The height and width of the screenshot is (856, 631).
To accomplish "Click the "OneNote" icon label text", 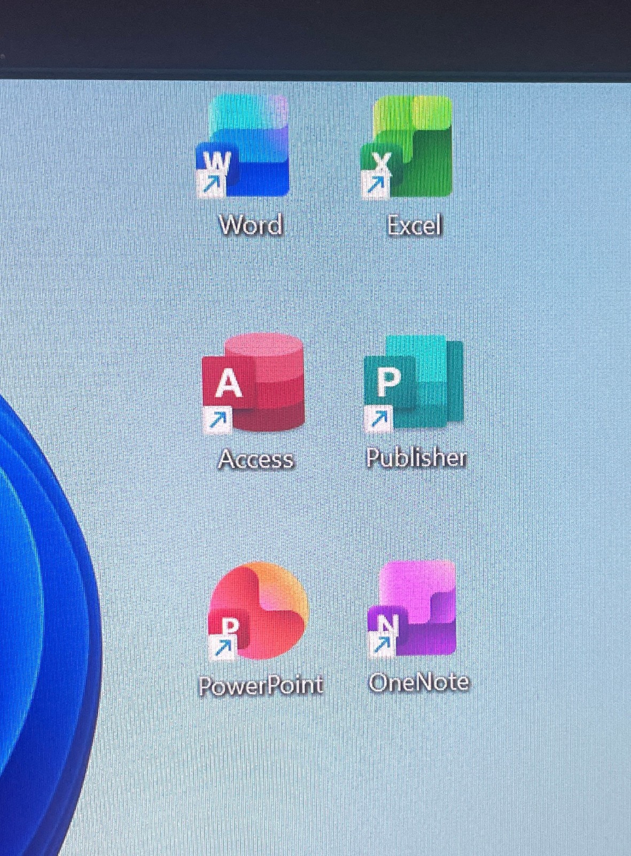I will coord(419,682).
